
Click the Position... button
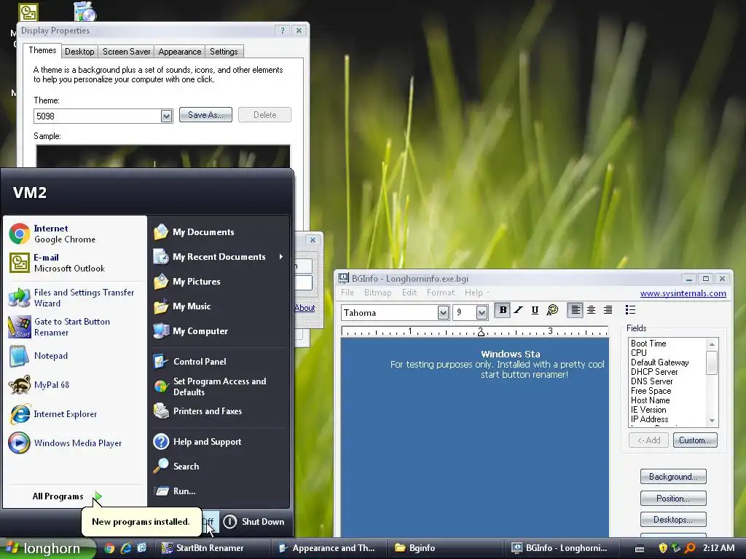pos(673,498)
